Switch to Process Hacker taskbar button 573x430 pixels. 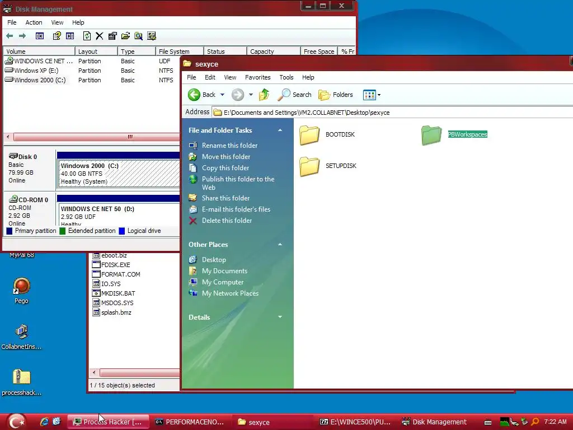(108, 422)
